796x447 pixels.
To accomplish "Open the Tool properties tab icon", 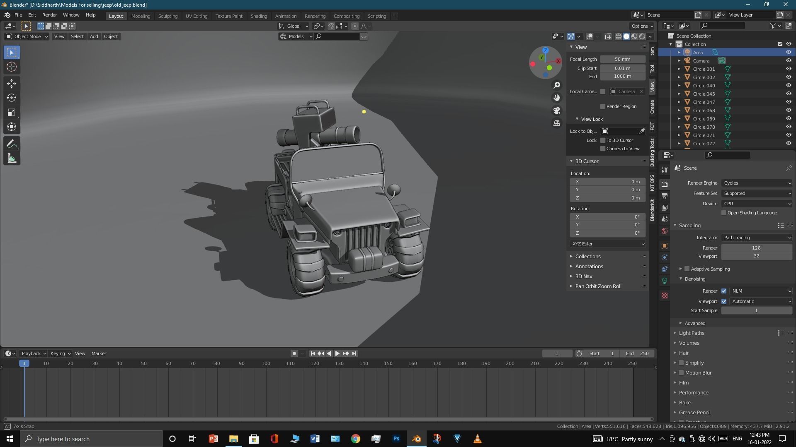I will coord(665,170).
